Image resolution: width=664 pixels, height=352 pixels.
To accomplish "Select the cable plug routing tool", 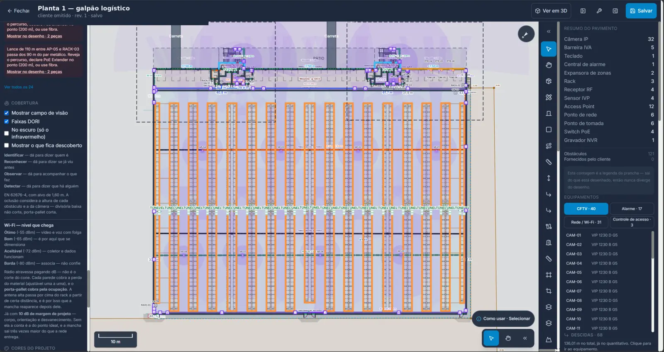I will click(549, 226).
